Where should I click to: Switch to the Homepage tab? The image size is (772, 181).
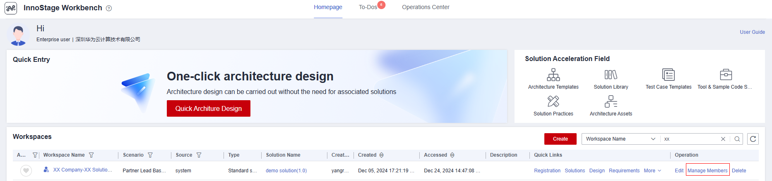pos(328,7)
